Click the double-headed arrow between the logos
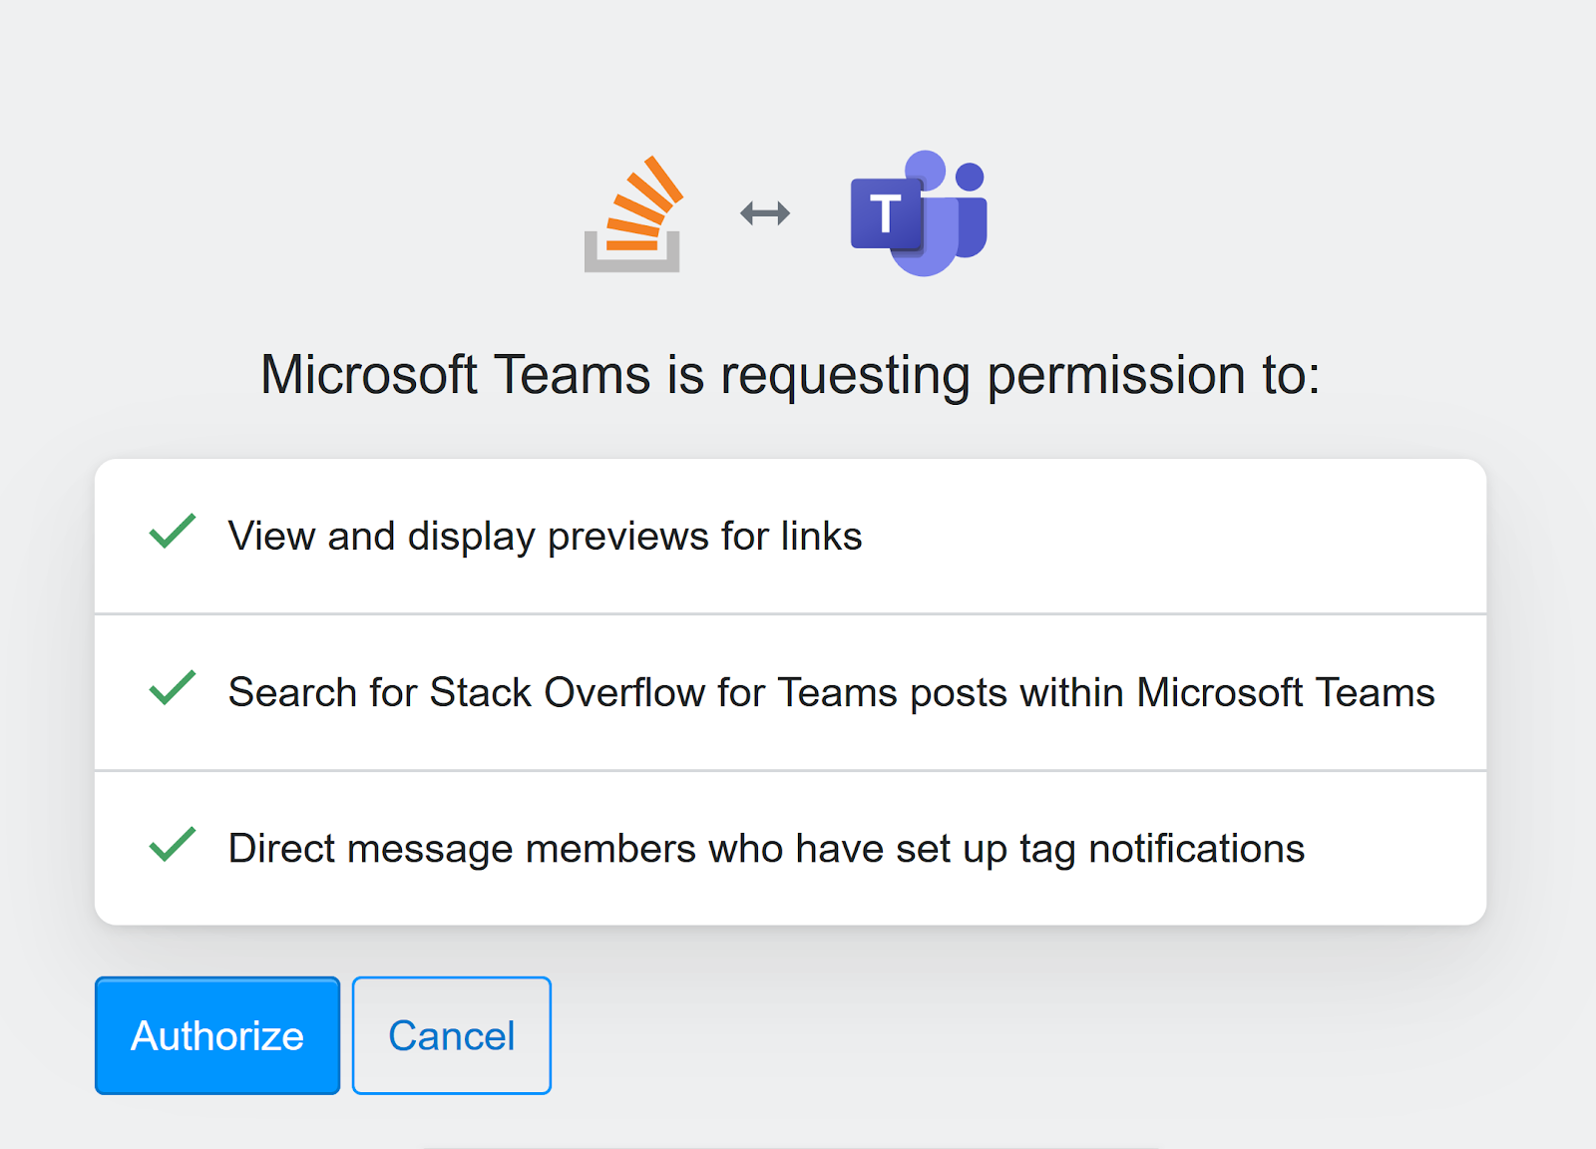This screenshot has width=1596, height=1149. click(x=765, y=213)
